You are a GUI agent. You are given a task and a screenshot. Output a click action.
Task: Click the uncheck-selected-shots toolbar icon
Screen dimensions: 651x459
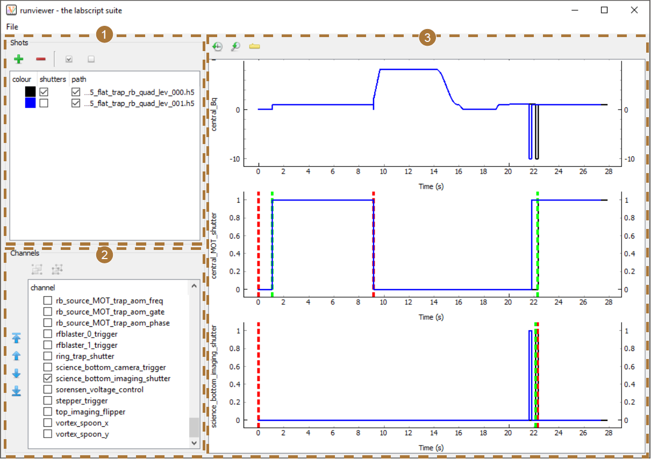[x=91, y=59]
